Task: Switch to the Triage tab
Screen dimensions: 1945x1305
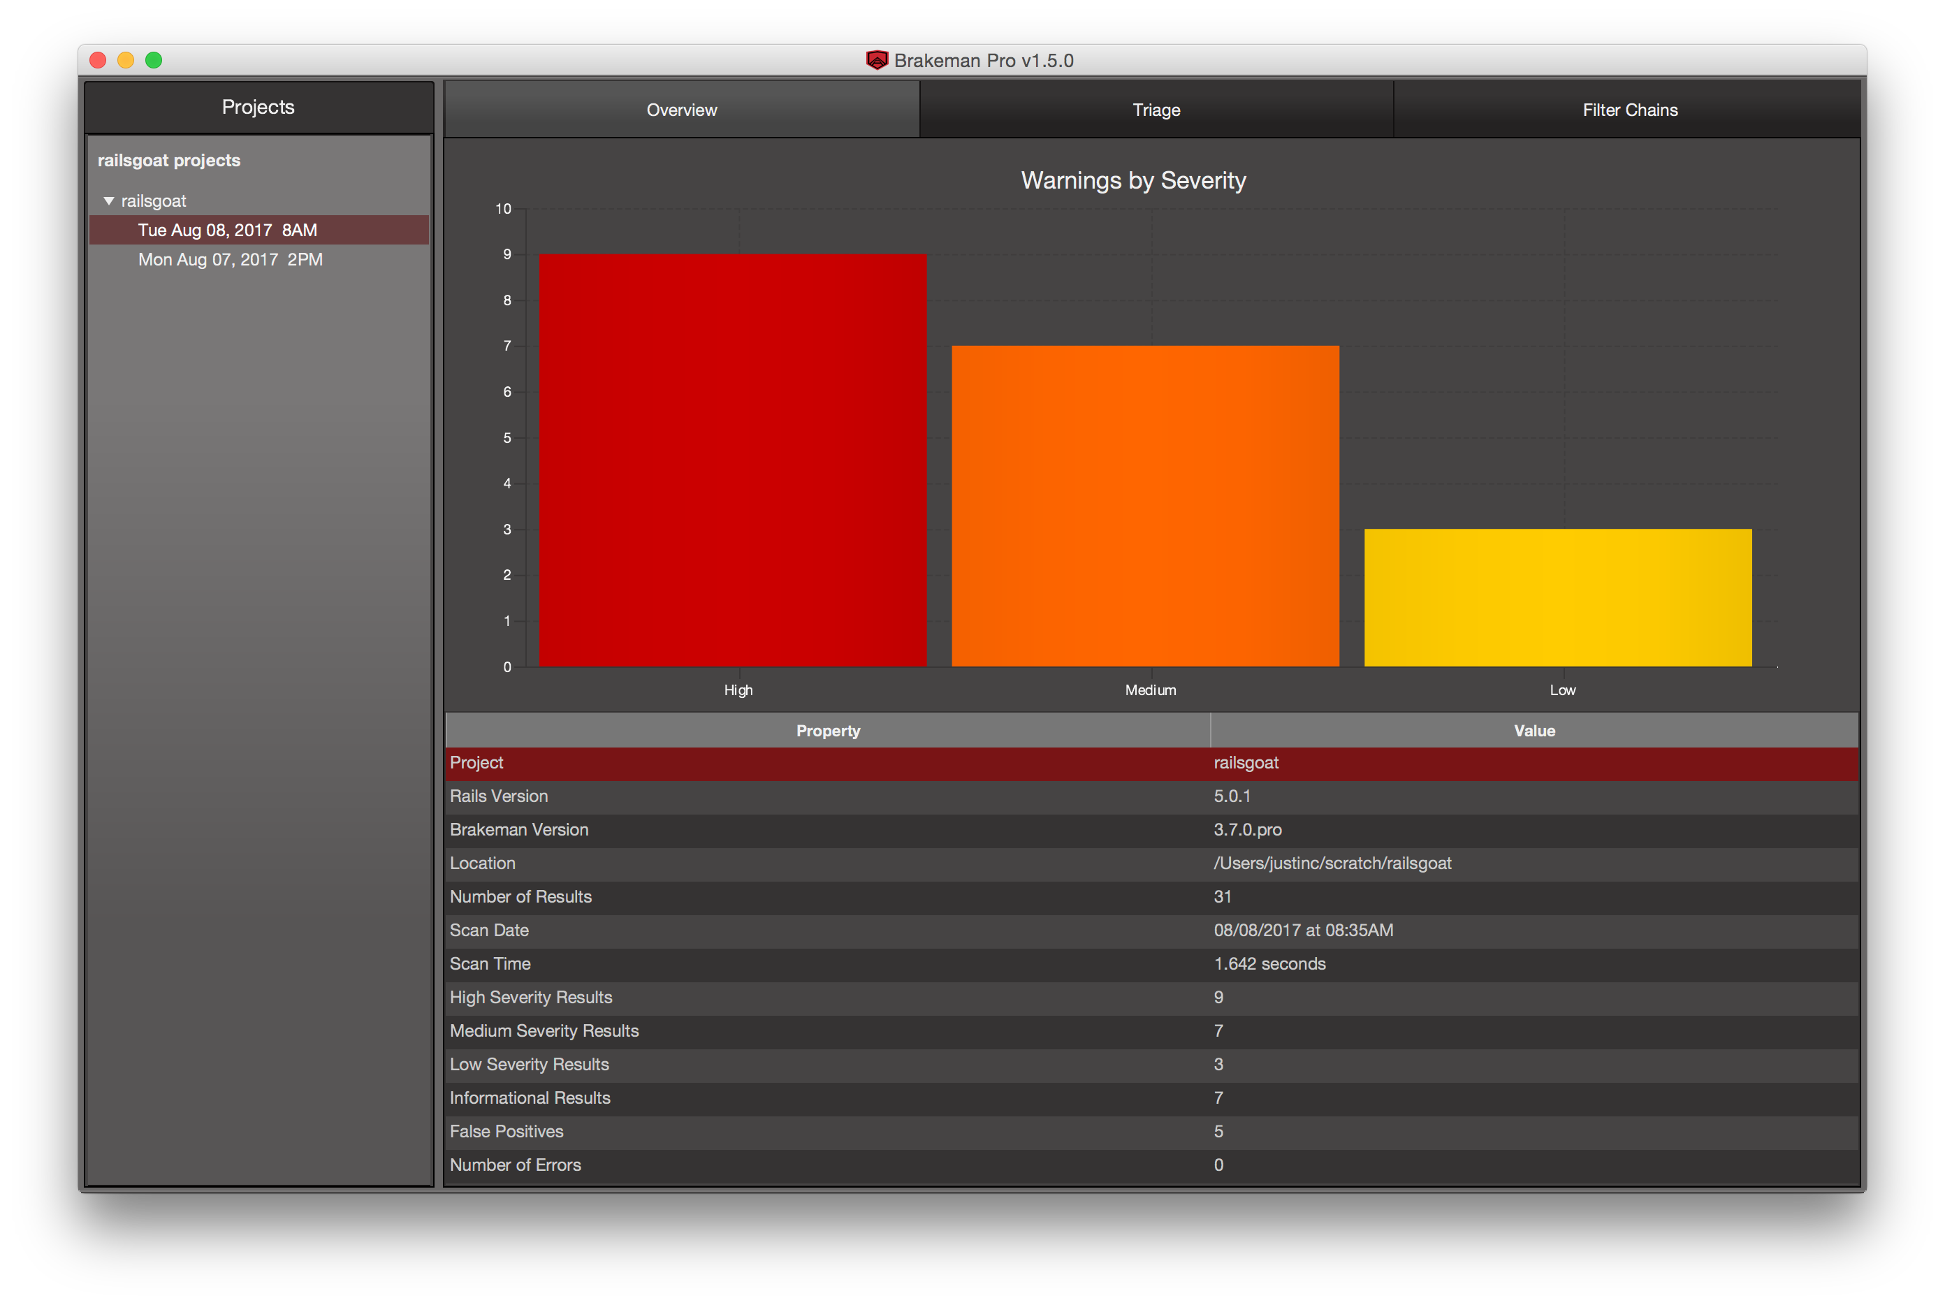Action: click(1156, 109)
